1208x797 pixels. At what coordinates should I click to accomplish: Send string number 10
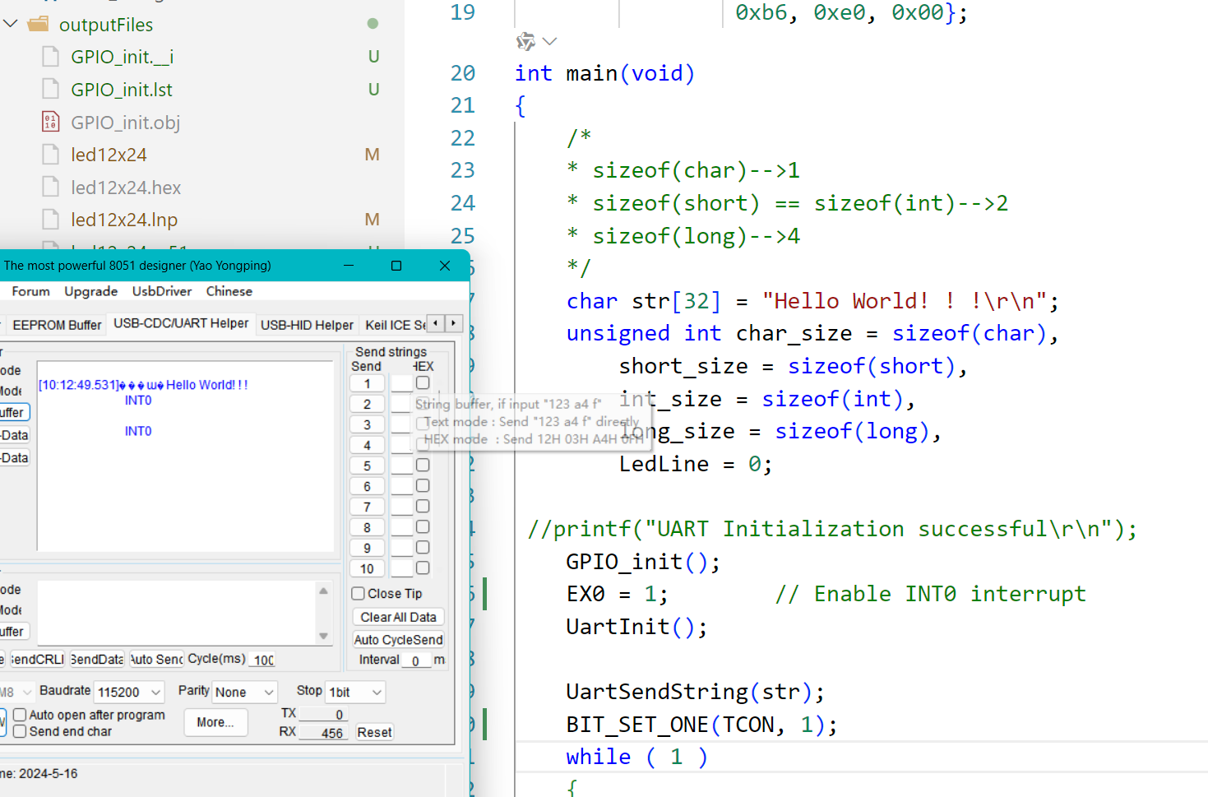click(367, 568)
